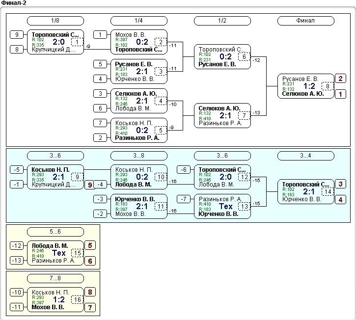Click score 0:2 in semifinal match 6
The image size is (356, 320).
[226, 57]
